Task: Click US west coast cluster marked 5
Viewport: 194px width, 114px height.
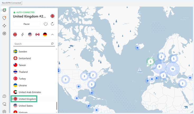Action: pyautogui.click(x=65, y=79)
